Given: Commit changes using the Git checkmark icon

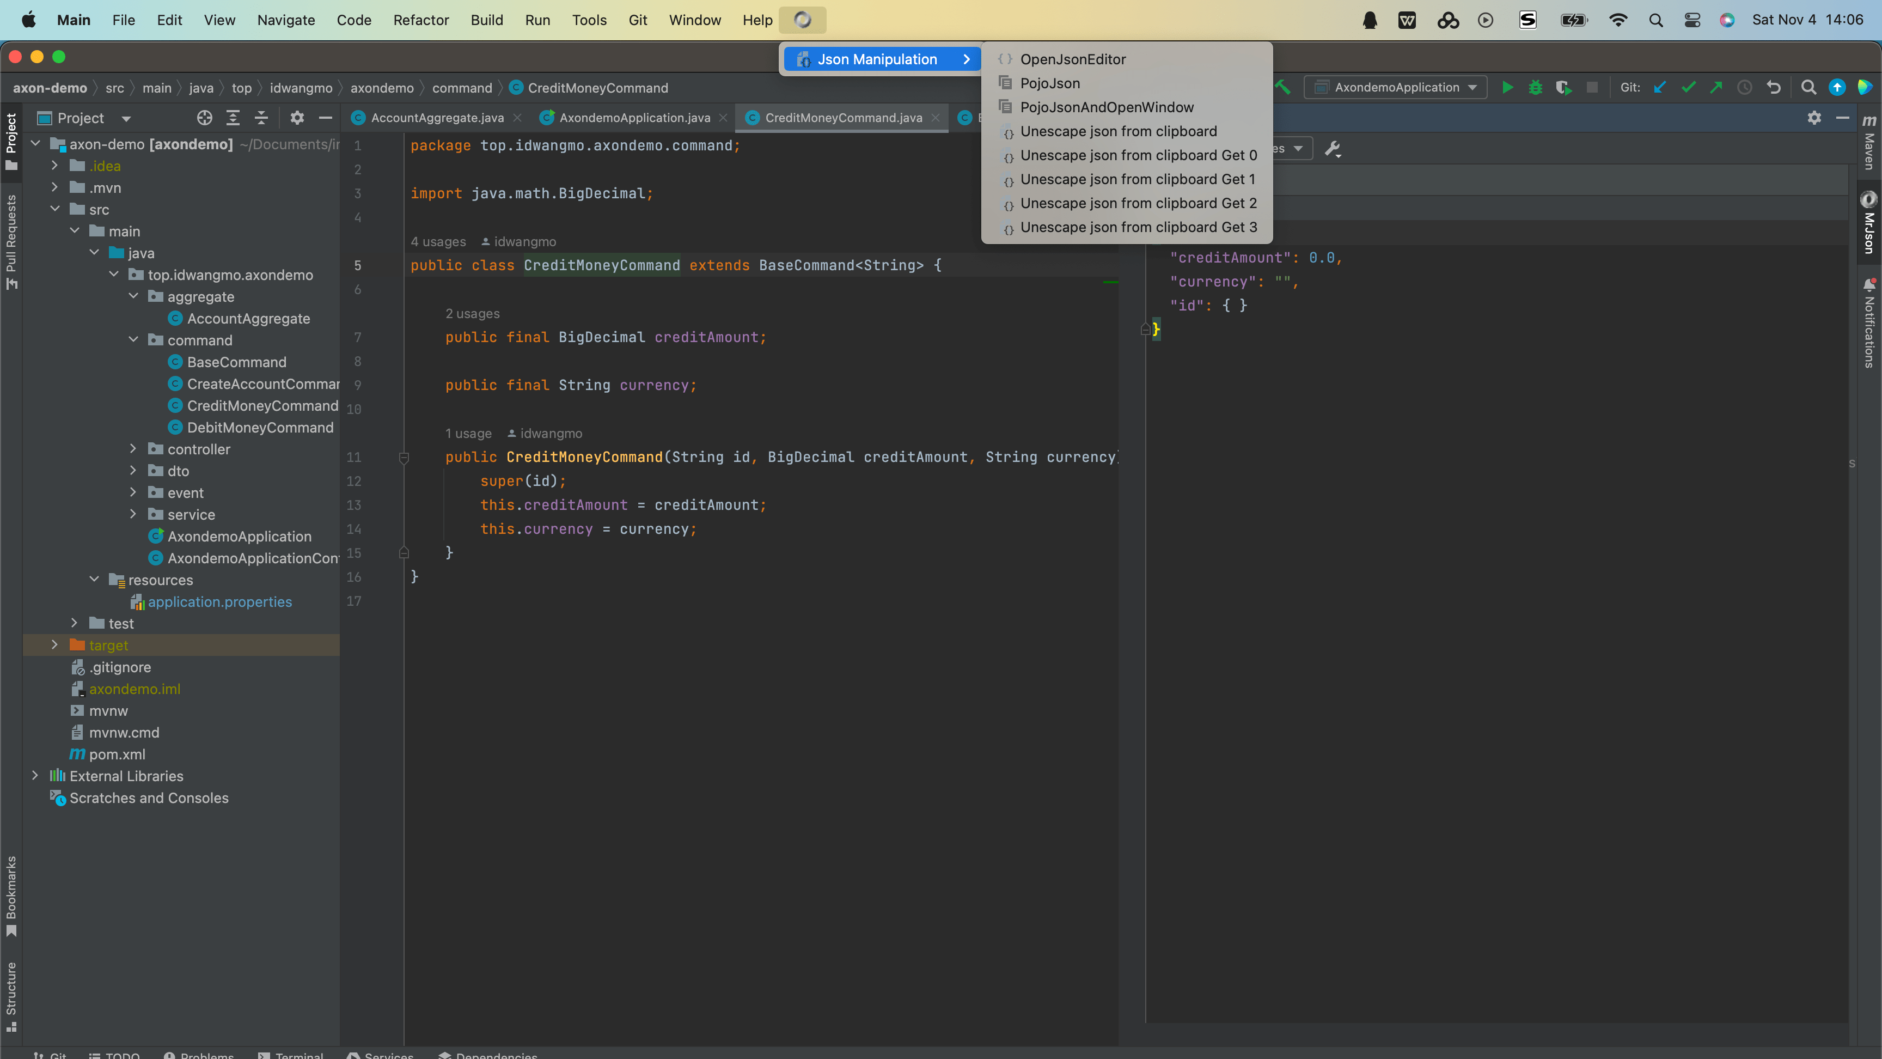Looking at the screenshot, I should point(1688,87).
